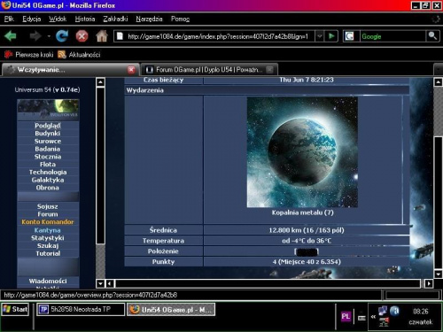Screen dimensions: 443x332
Task: Click the sidebar scroll down arrow
Action: tap(100, 284)
